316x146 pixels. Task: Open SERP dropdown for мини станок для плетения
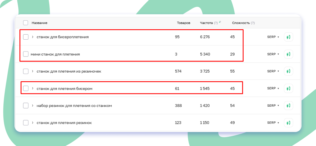pyautogui.click(x=273, y=54)
